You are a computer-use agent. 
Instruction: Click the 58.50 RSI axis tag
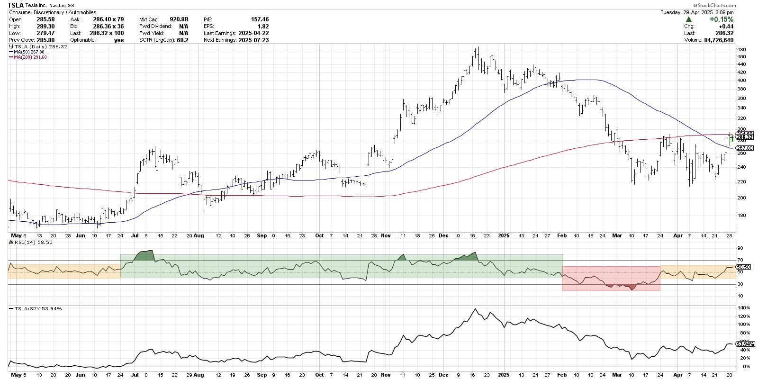pyautogui.click(x=743, y=267)
